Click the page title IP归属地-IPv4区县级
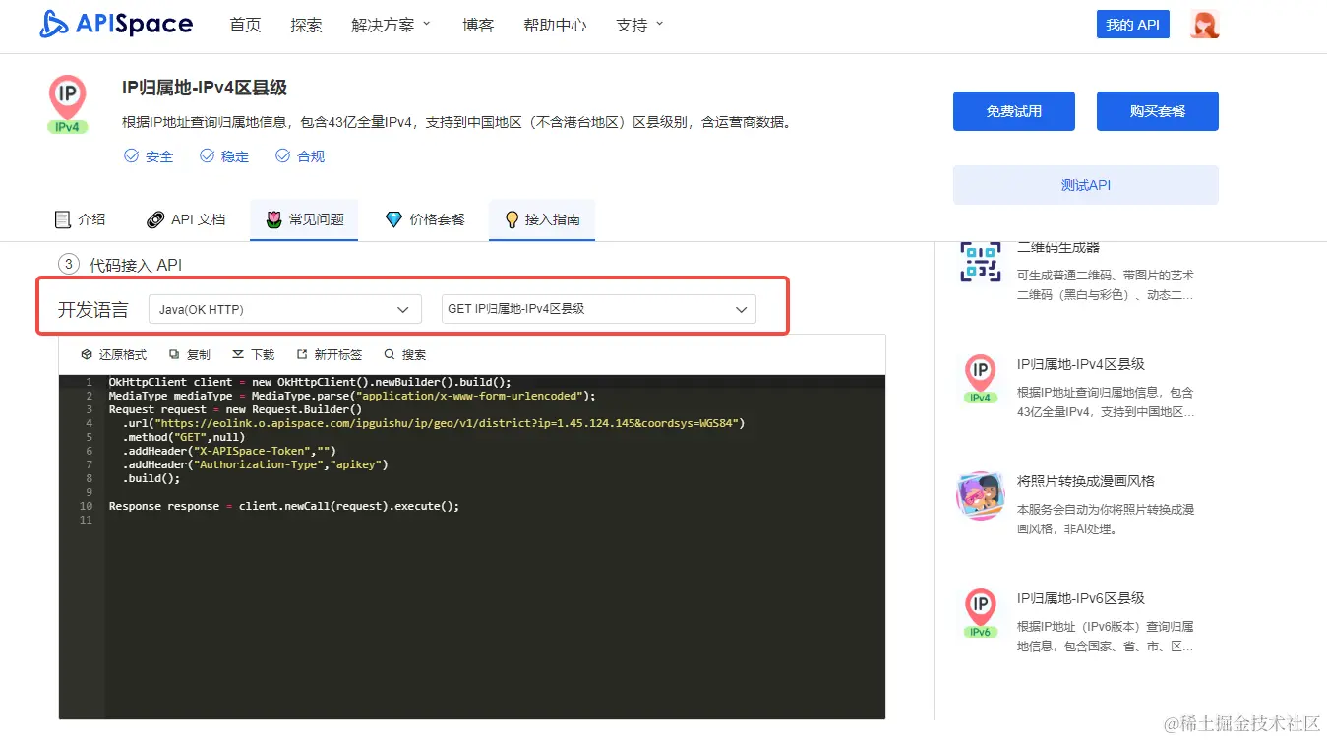Screen dimensions: 1327x740 [x=205, y=88]
